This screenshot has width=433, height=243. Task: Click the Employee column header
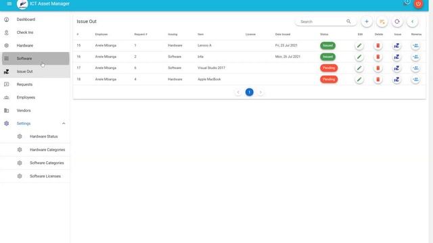coord(101,34)
